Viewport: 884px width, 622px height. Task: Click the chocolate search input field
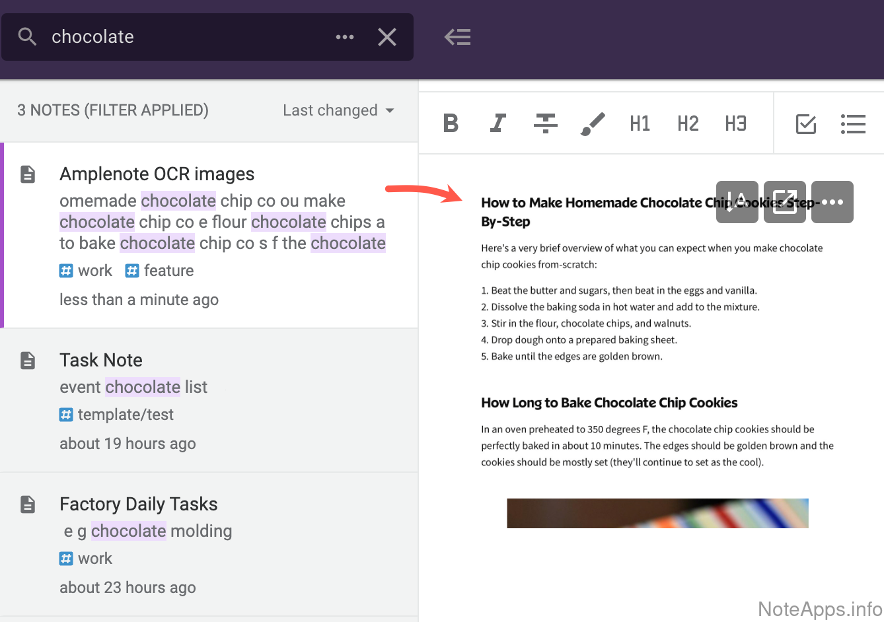tap(185, 37)
